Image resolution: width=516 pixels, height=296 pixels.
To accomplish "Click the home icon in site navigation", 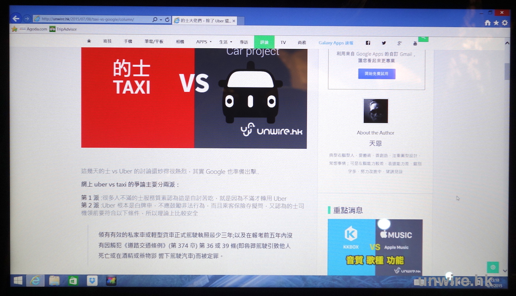I will pyautogui.click(x=89, y=41).
